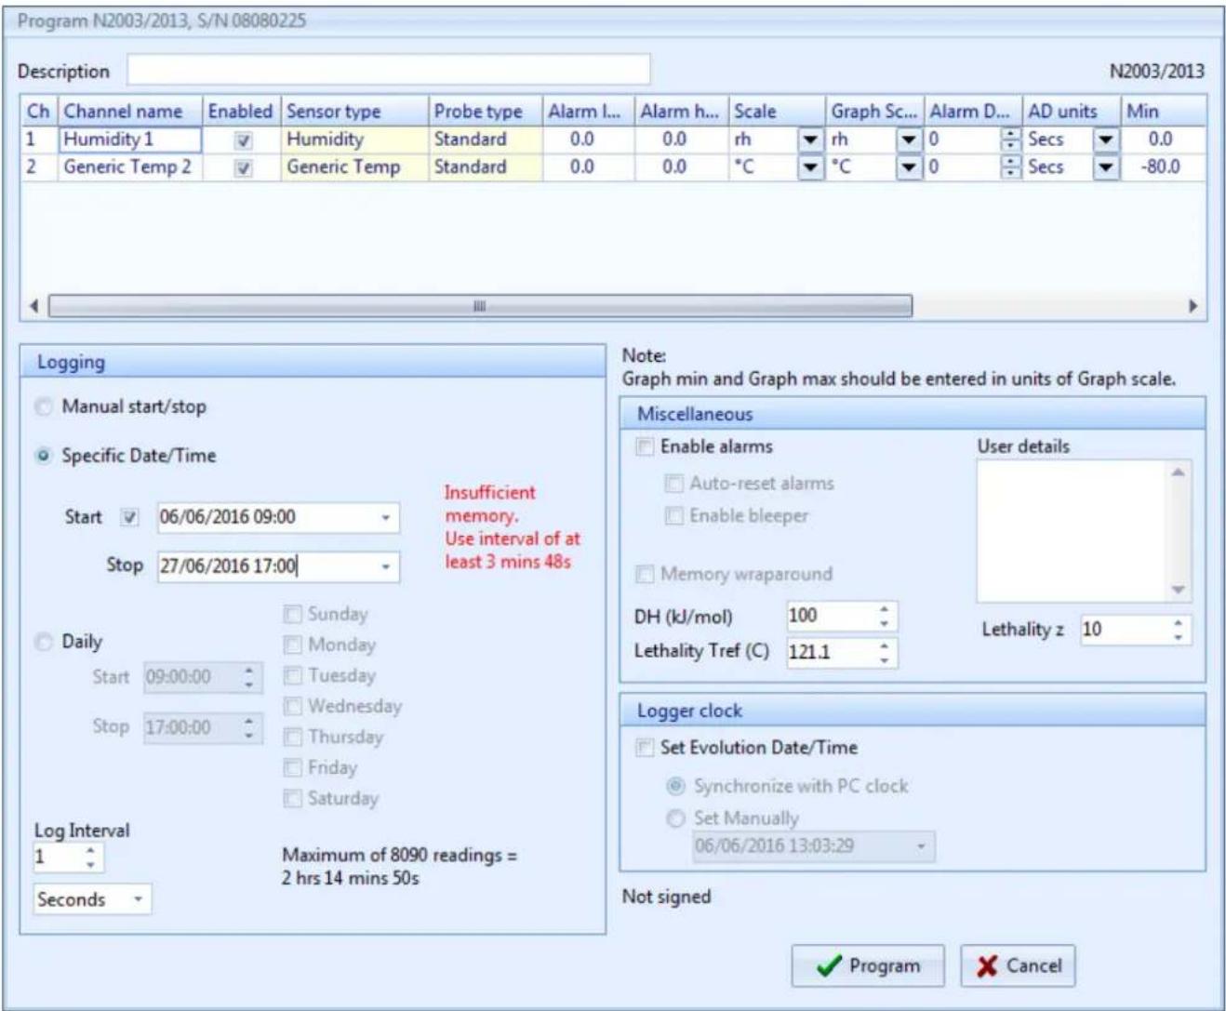Open Scale dropdown for Generic Temp 2 row
This screenshot has height=1011, width=1226.
click(x=811, y=168)
